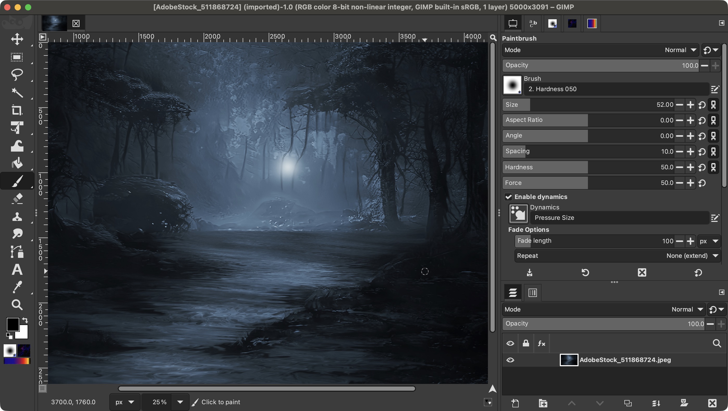Open Paintbrush Mode Normal dropdown

pyautogui.click(x=600, y=50)
